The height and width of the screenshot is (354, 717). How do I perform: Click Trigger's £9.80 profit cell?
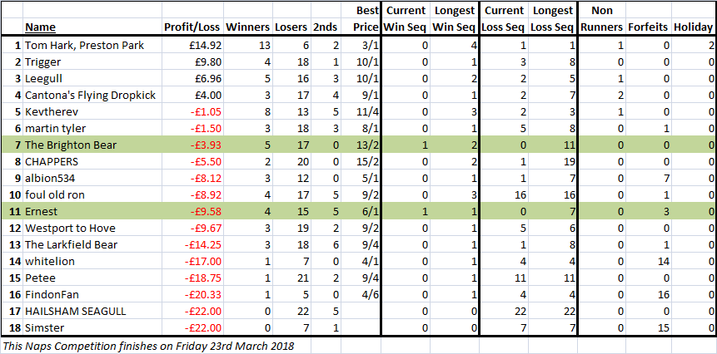click(192, 62)
